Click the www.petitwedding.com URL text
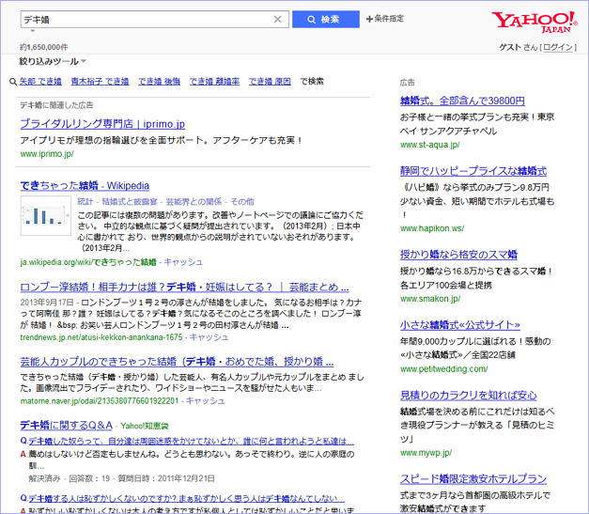This screenshot has width=589, height=514. point(444,369)
